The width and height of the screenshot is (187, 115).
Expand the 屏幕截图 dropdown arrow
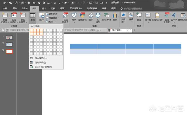(58, 18)
